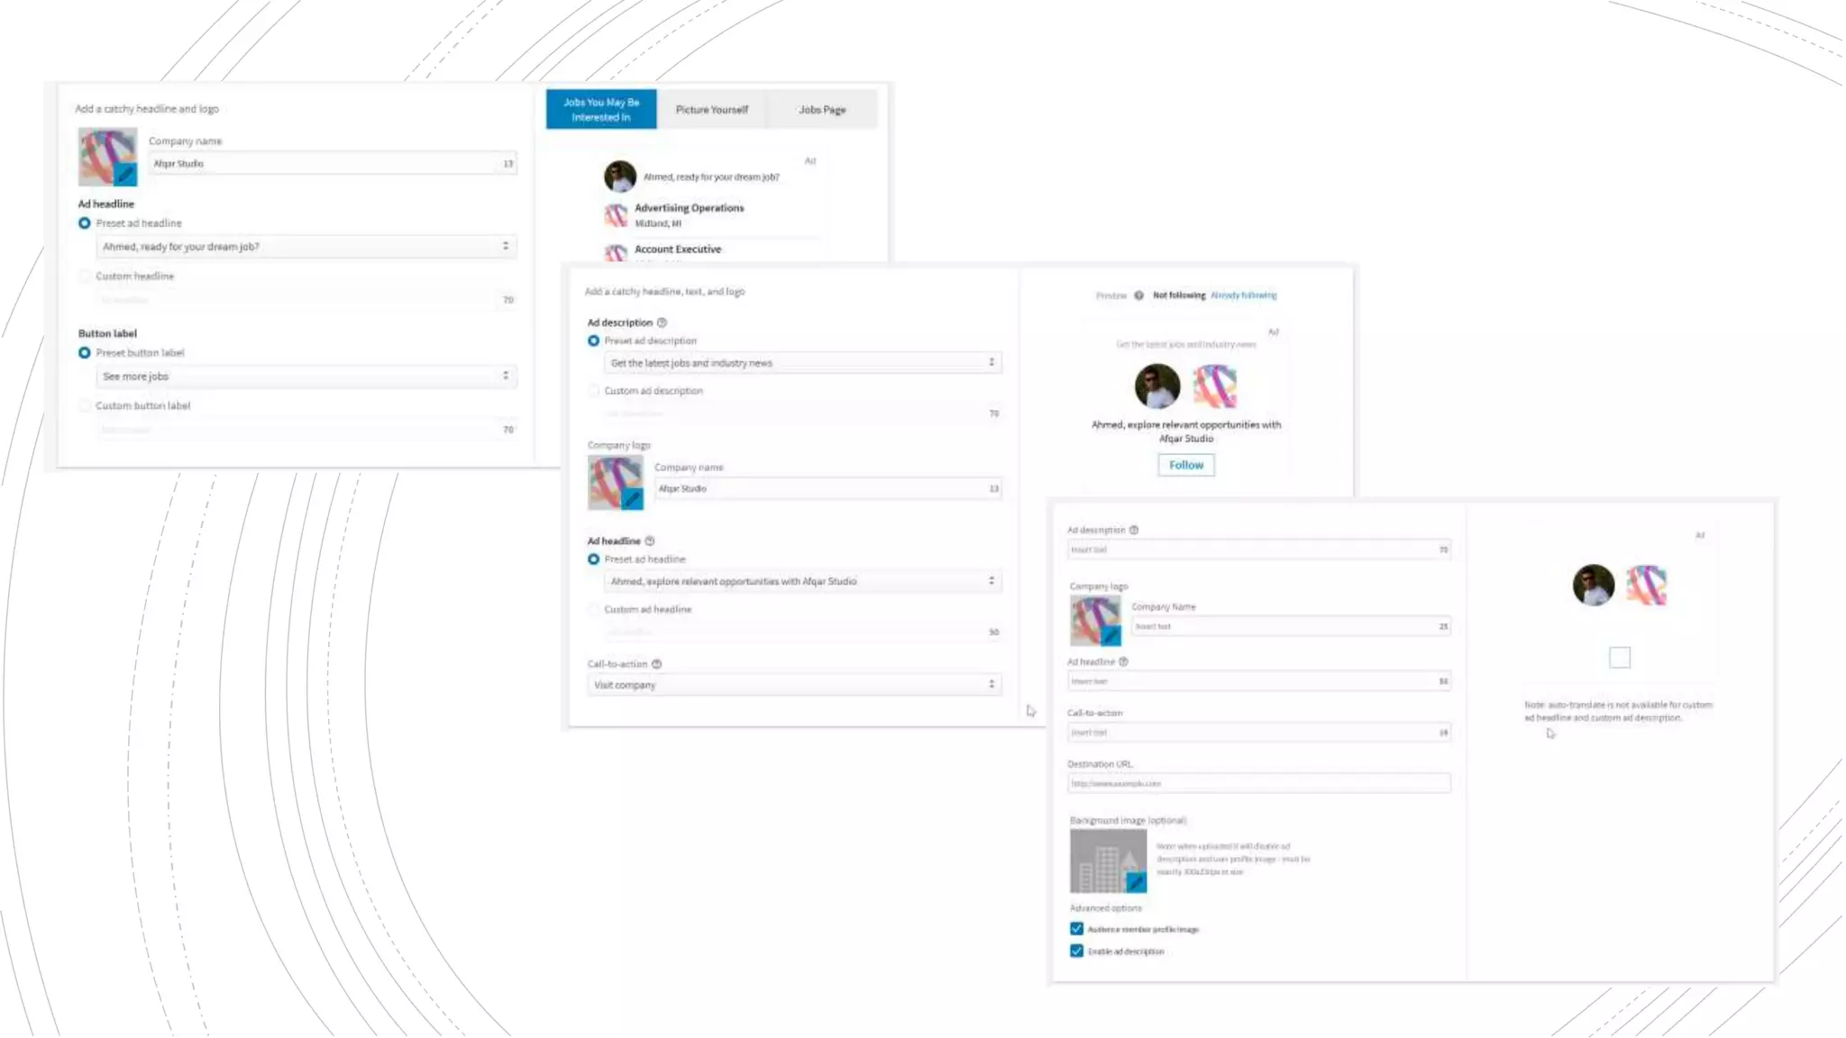Click the Preview info icon next to Not following

(1138, 296)
